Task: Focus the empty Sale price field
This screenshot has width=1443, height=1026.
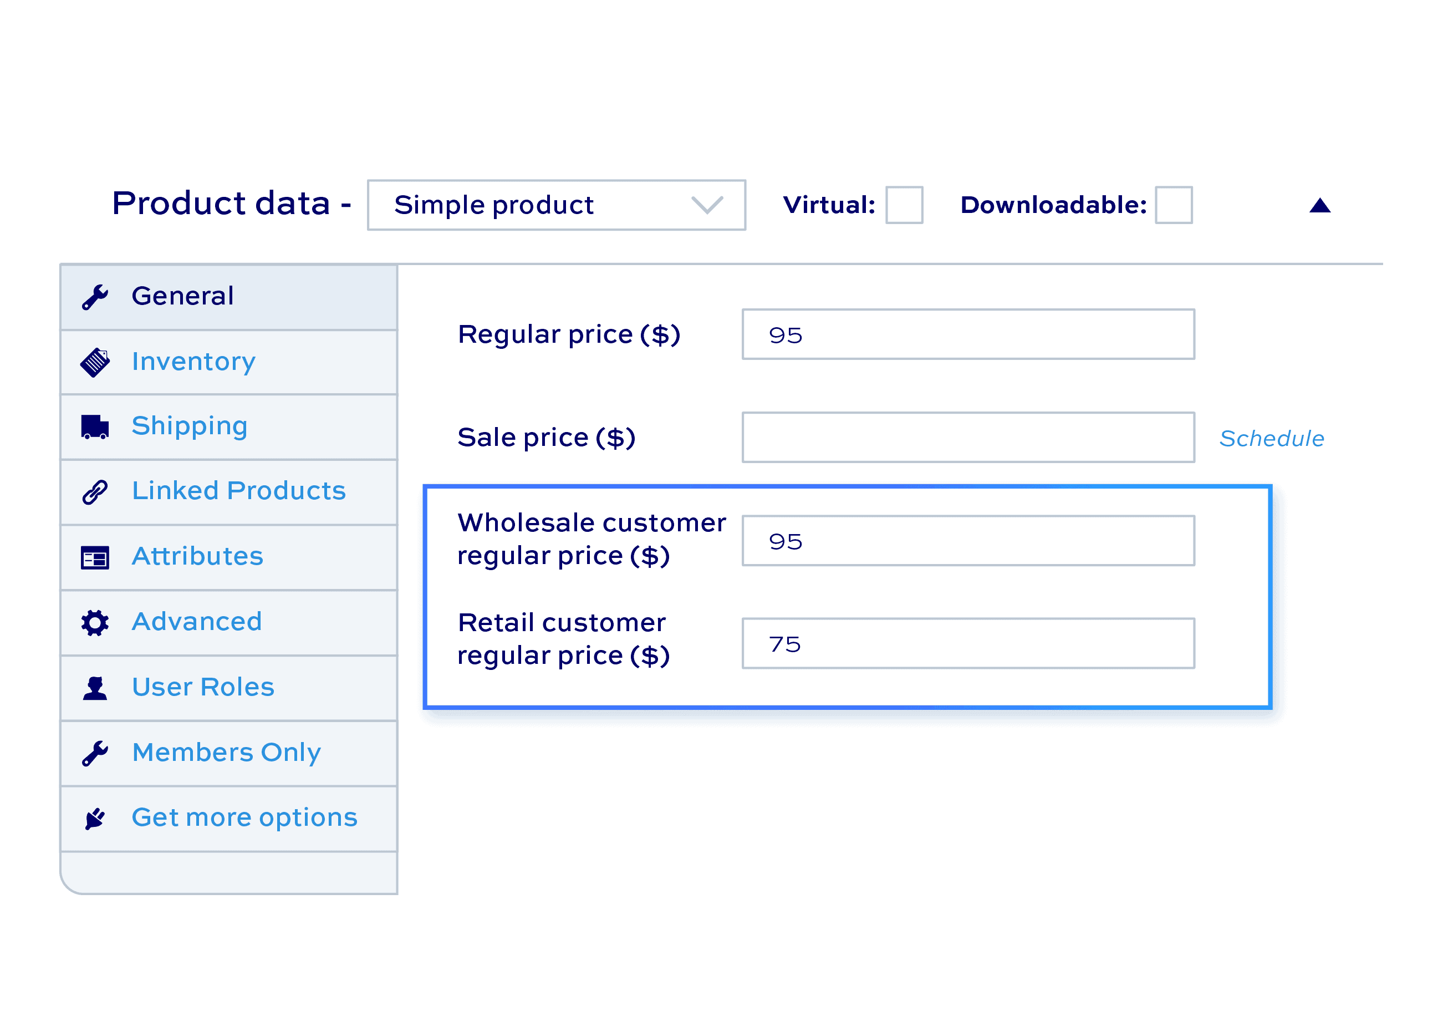Action: click(967, 437)
